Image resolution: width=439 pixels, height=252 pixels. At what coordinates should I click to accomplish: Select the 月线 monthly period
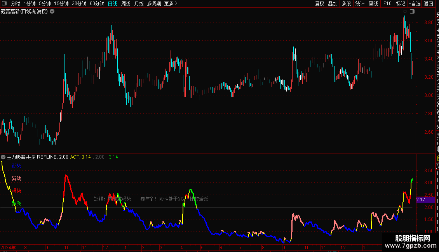pyautogui.click(x=139, y=3)
